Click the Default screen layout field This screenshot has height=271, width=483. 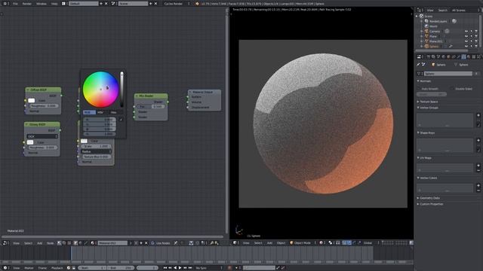(83, 4)
